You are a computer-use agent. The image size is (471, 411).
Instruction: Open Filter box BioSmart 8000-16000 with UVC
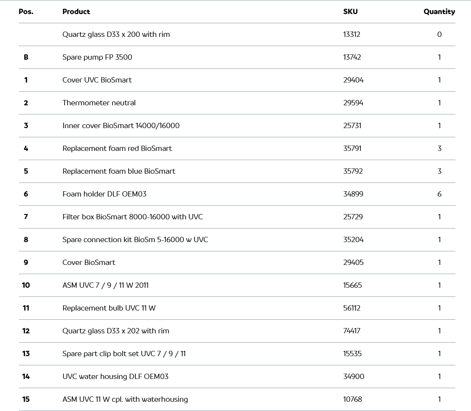tap(132, 217)
